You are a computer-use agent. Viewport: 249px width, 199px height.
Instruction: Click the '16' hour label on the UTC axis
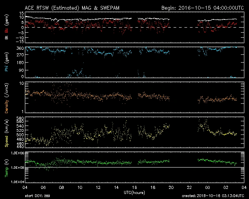point(135,187)
